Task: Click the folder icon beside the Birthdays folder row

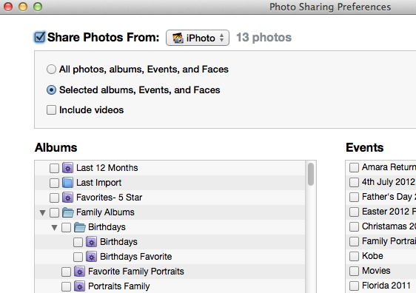Action: (x=80, y=227)
